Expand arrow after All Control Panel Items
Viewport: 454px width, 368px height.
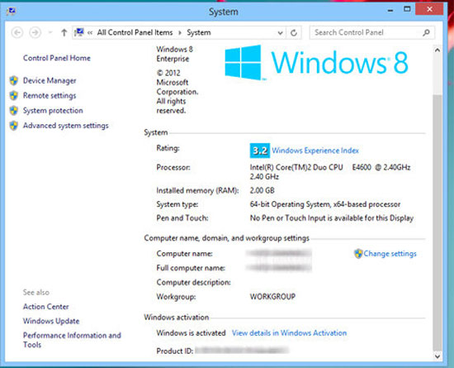[180, 33]
